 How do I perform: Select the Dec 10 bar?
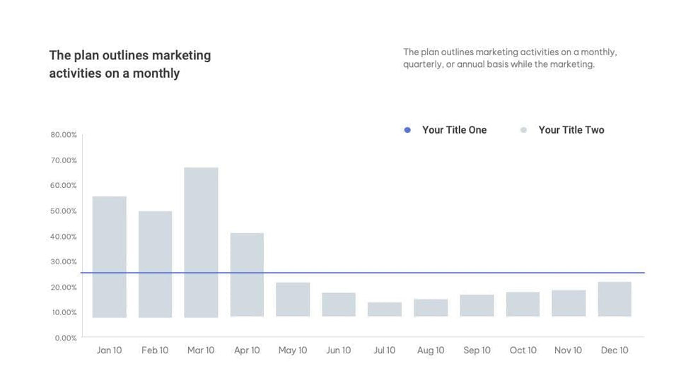615,299
